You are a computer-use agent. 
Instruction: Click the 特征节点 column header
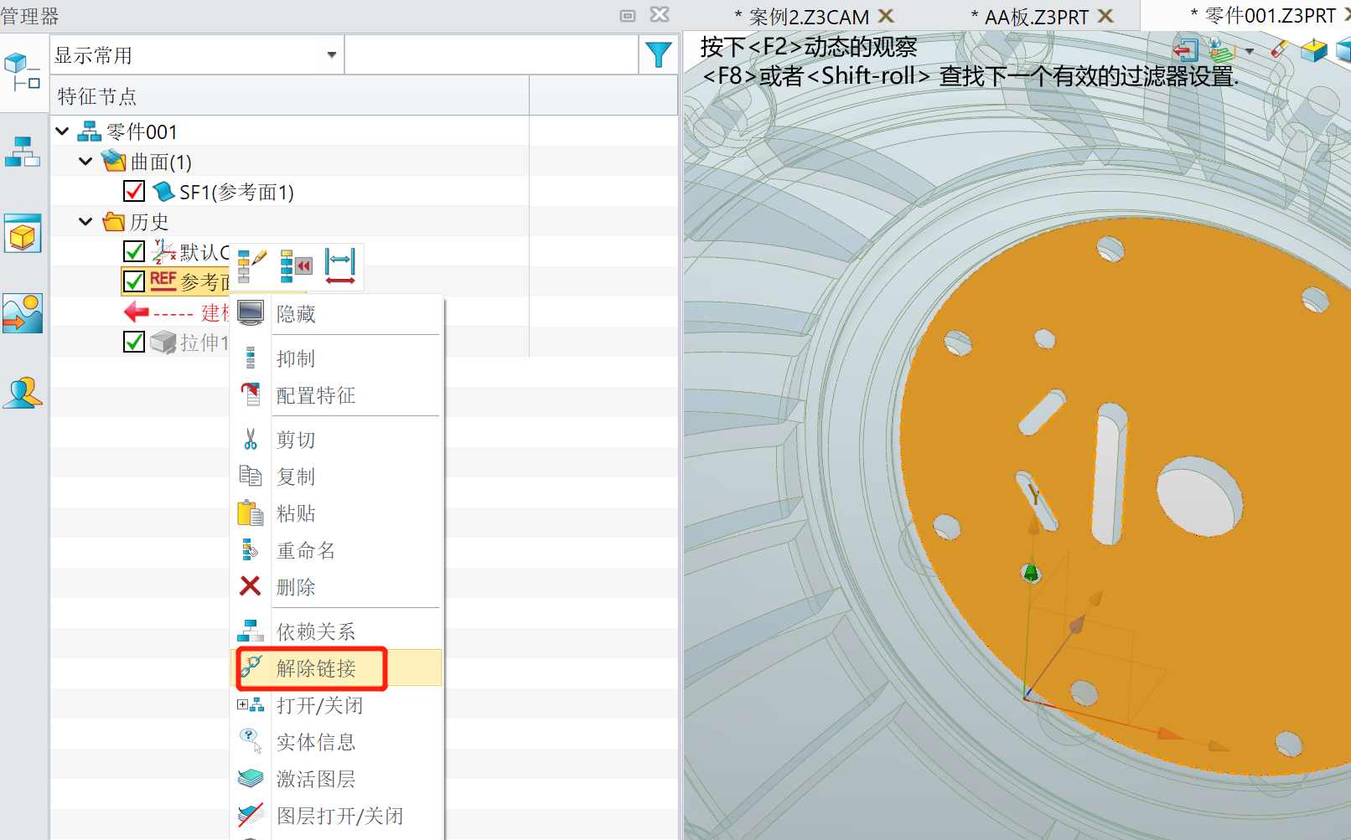point(289,95)
